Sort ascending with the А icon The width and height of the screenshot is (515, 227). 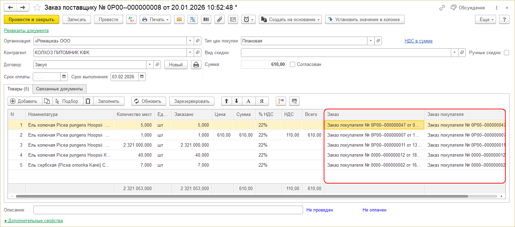point(248,101)
